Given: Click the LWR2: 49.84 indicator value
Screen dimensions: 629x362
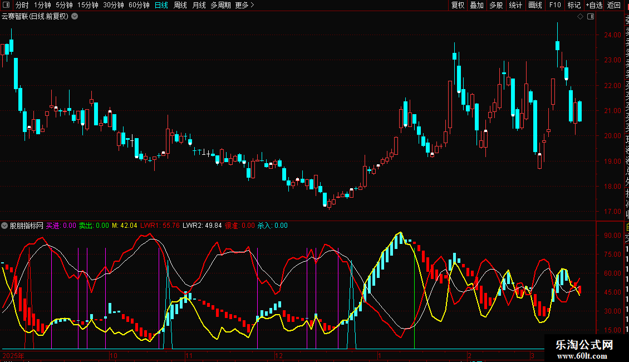Looking at the screenshot, I should click(202, 226).
